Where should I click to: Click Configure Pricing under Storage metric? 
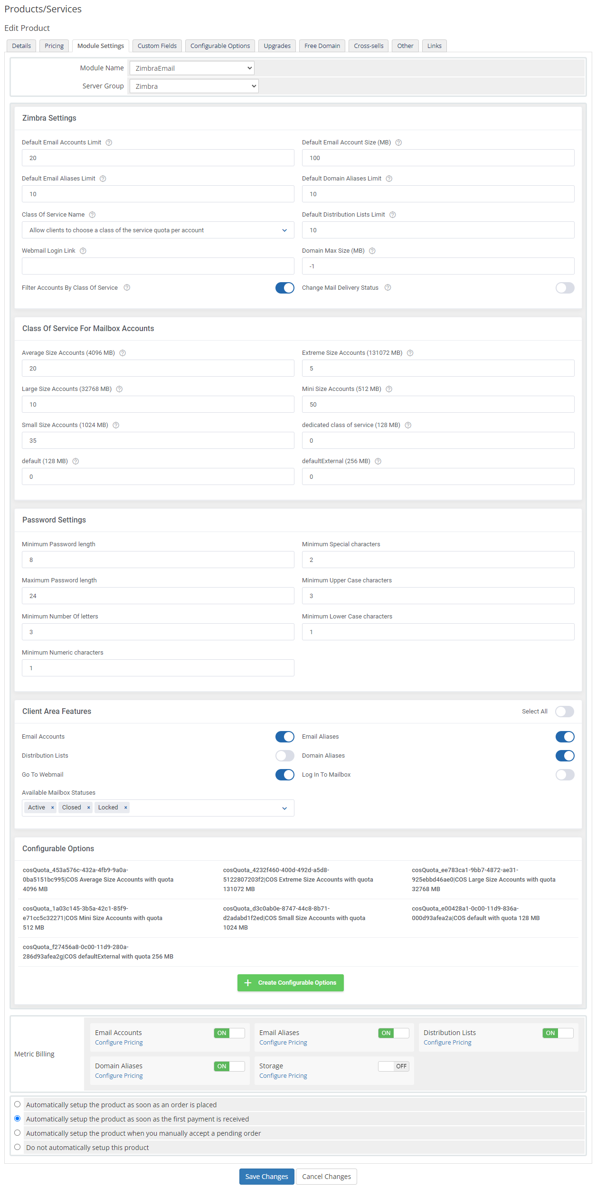283,1076
